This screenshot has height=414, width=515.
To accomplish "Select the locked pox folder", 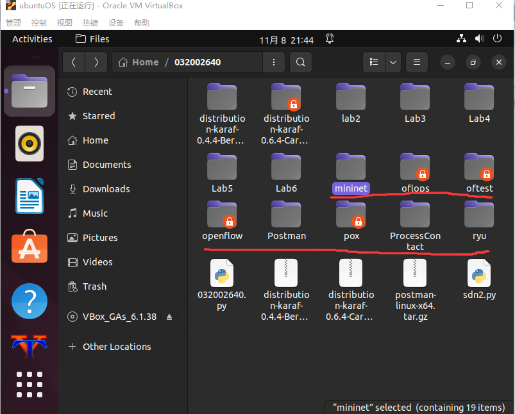I will pos(351,220).
